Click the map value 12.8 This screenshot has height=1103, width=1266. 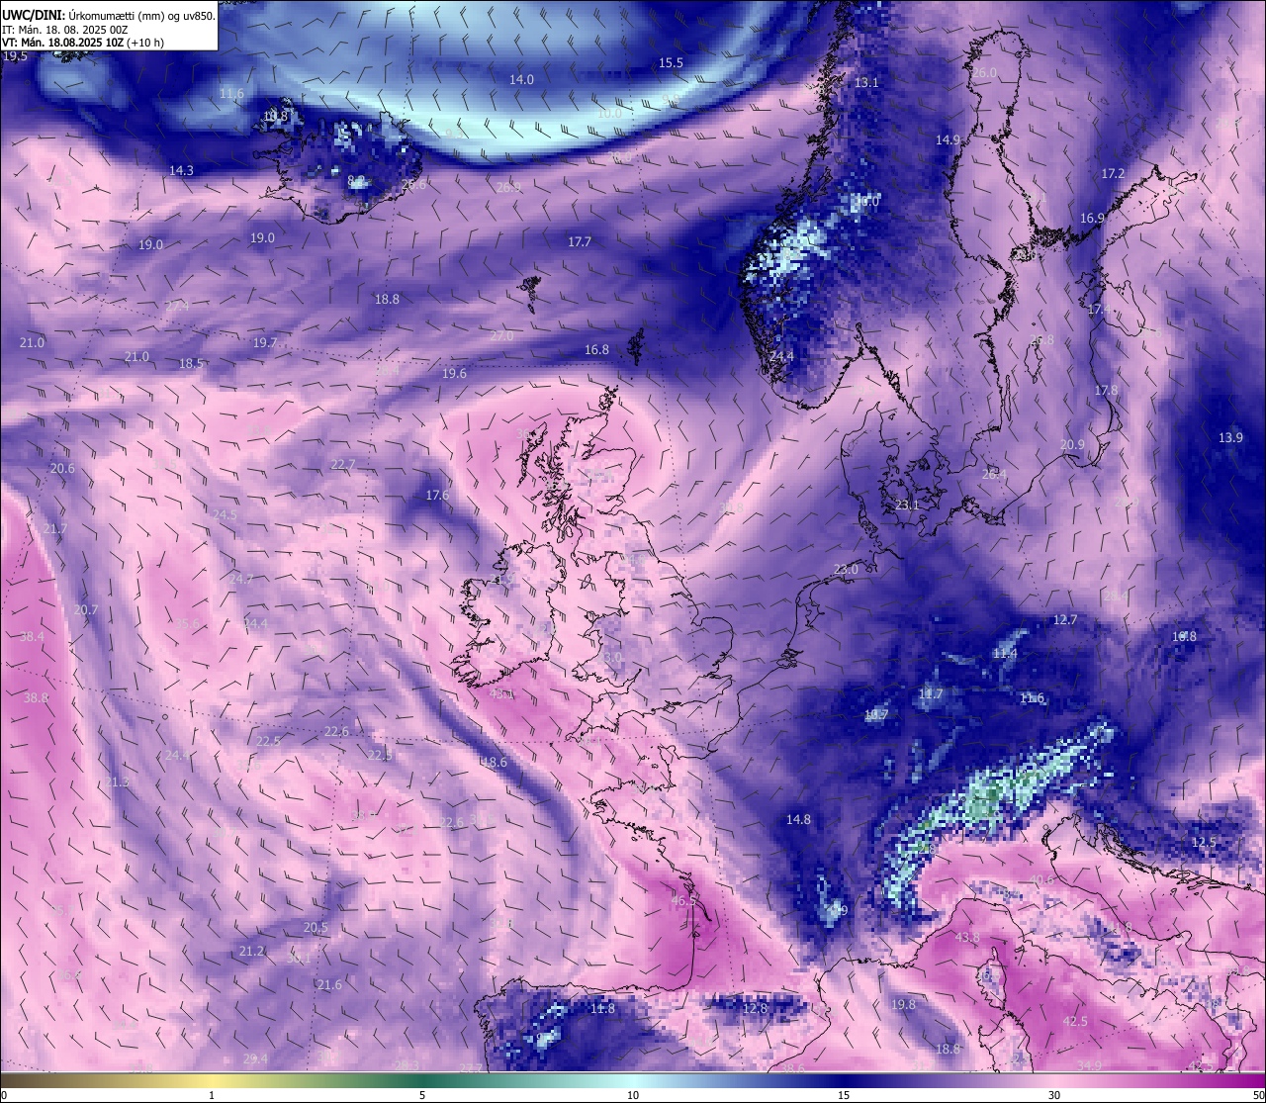click(755, 1007)
